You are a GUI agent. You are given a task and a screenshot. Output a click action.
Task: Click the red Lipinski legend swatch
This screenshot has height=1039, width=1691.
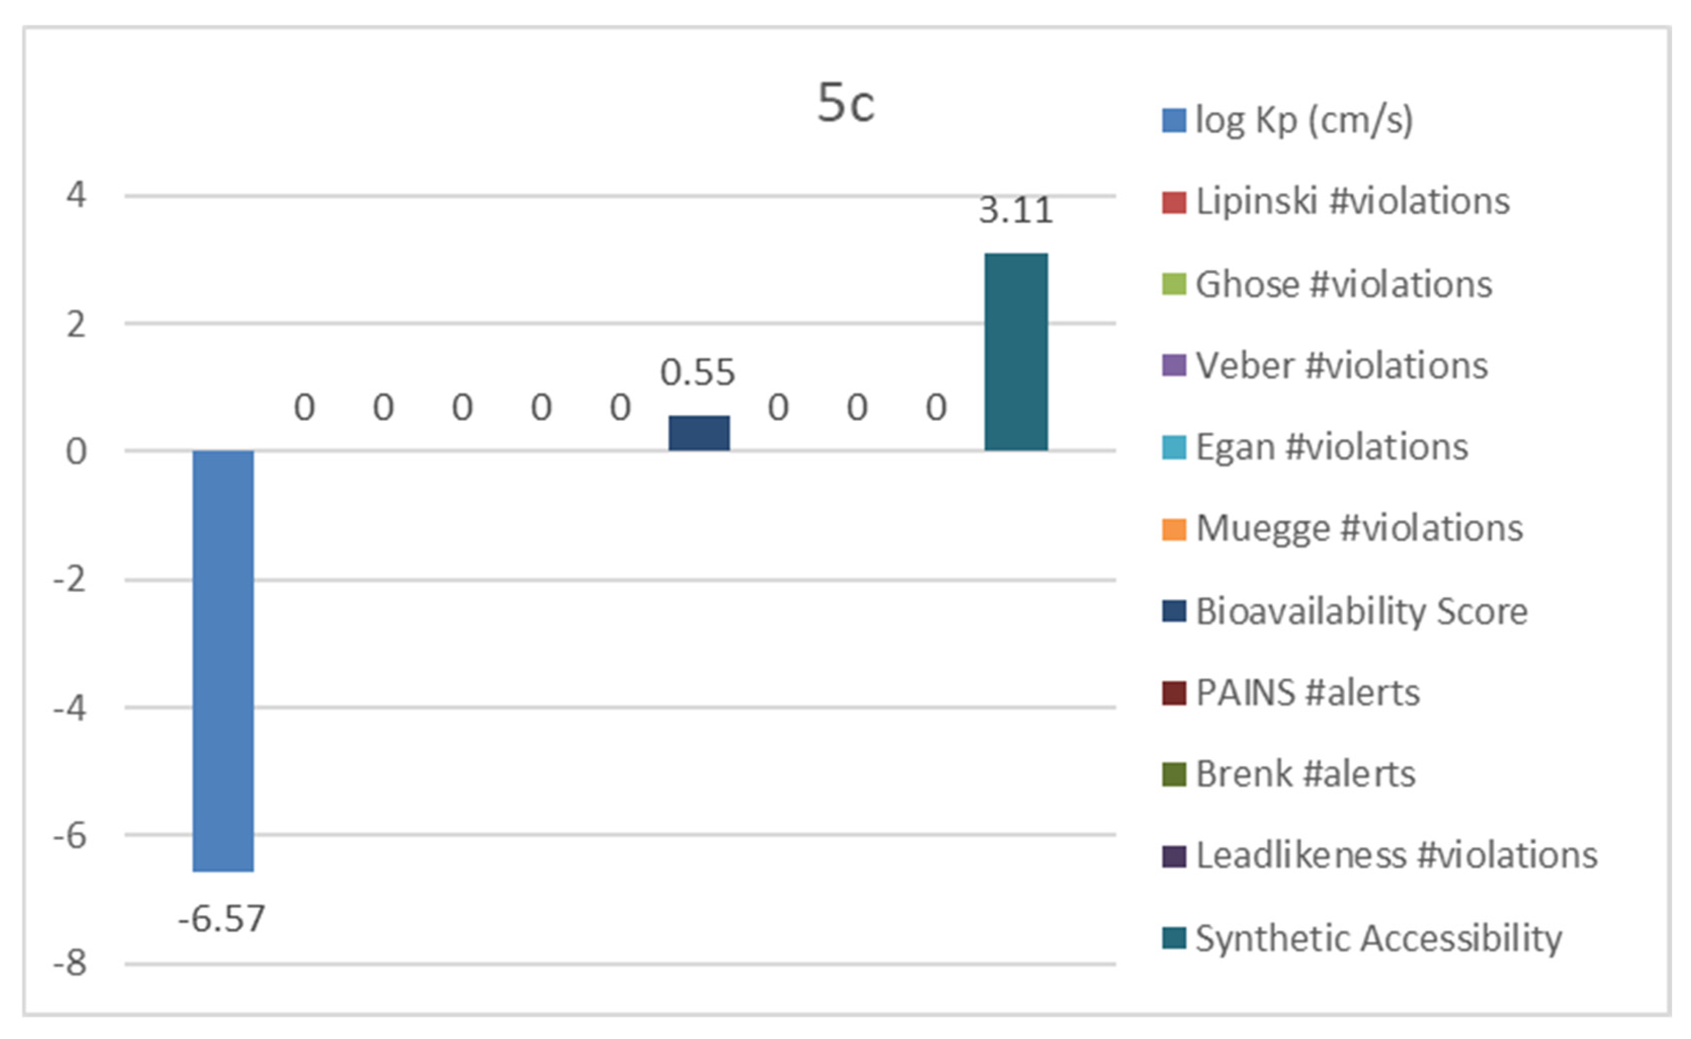1173,203
